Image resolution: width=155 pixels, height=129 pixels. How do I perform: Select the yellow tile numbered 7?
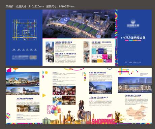pos(100,61)
